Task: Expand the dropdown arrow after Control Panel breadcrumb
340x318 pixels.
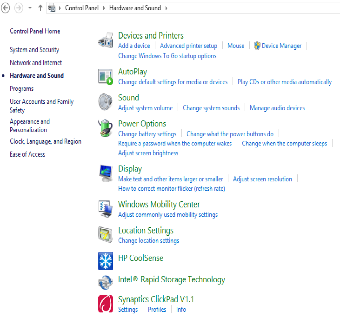Action: pyautogui.click(x=104, y=8)
